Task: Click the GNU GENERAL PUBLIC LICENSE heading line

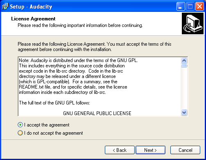Action: [97, 113]
